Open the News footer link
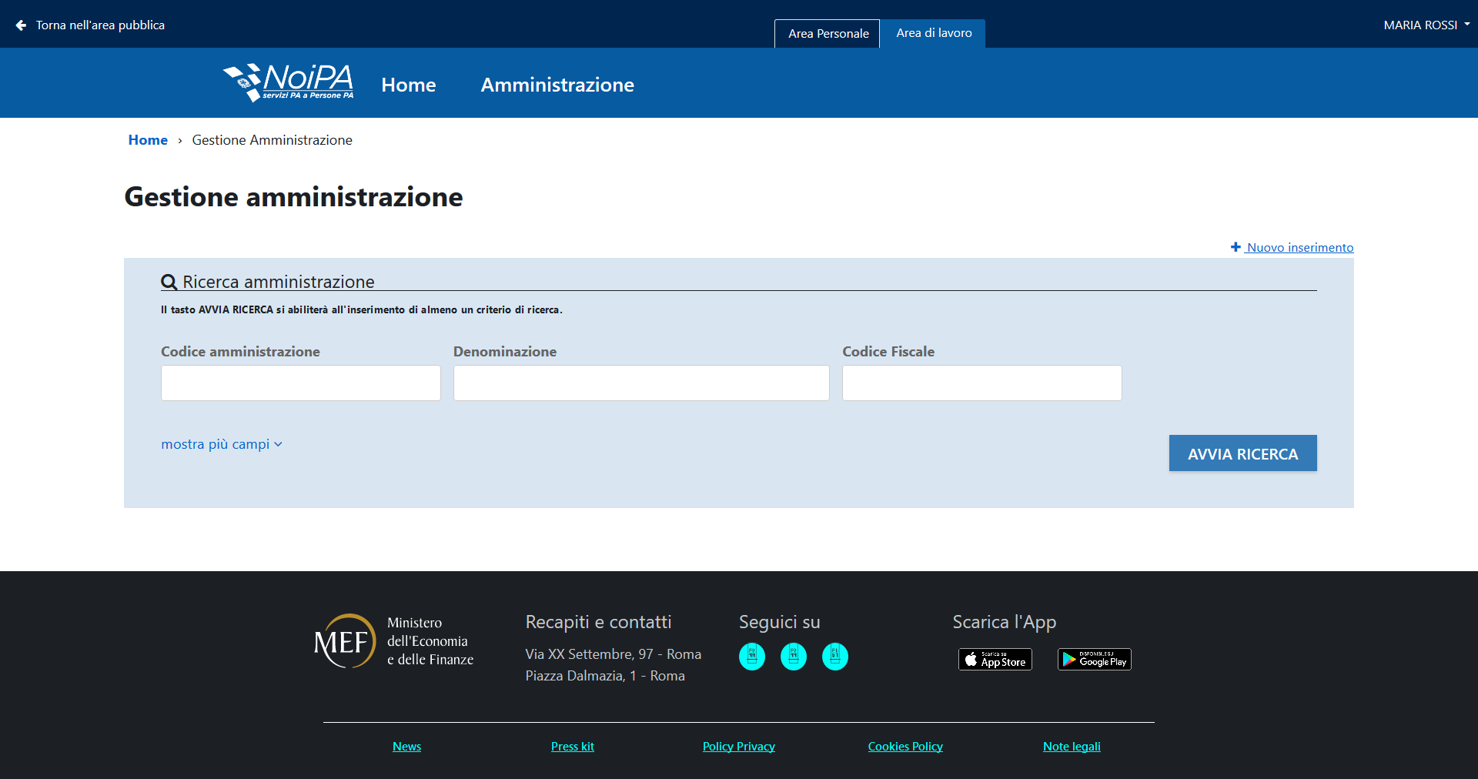 (406, 747)
